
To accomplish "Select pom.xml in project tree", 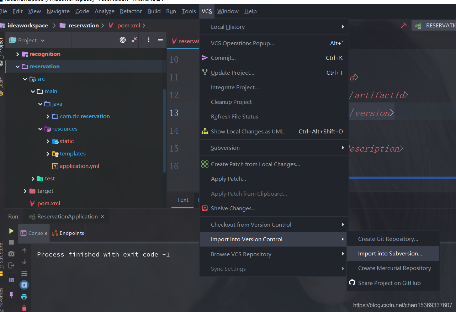I will (49, 203).
